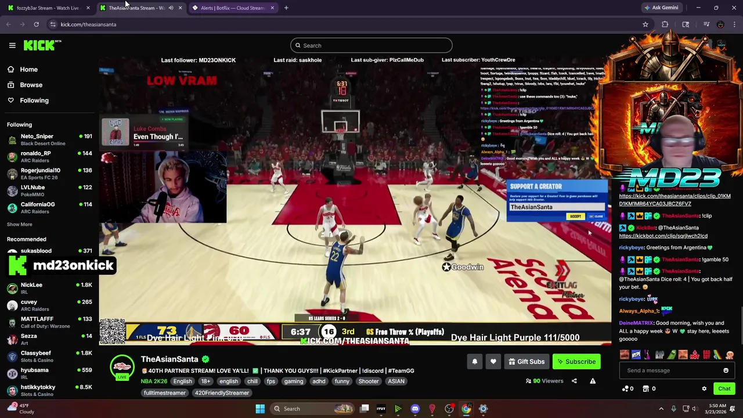Click the Ask Gemini button
This screenshot has width=743, height=418.
(661, 8)
